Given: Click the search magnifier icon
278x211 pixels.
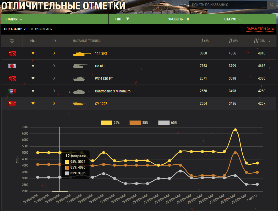Looking at the screenshot, I should (x=272, y=5).
